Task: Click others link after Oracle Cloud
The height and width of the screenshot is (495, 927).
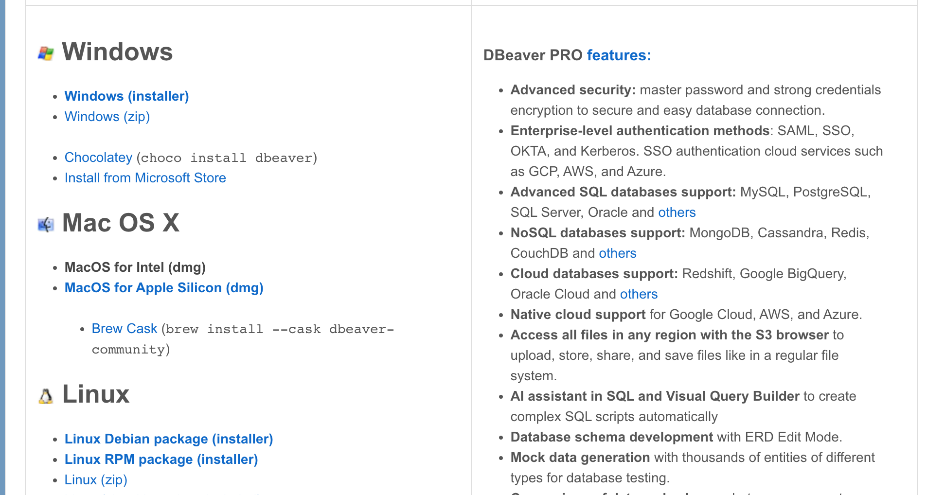Action: click(x=639, y=294)
